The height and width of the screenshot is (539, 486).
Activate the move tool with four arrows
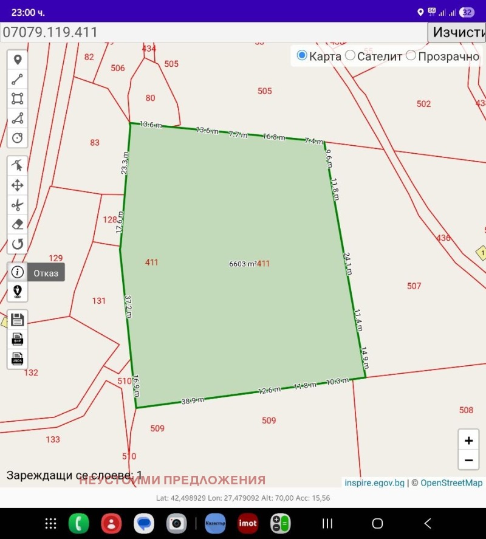17,185
